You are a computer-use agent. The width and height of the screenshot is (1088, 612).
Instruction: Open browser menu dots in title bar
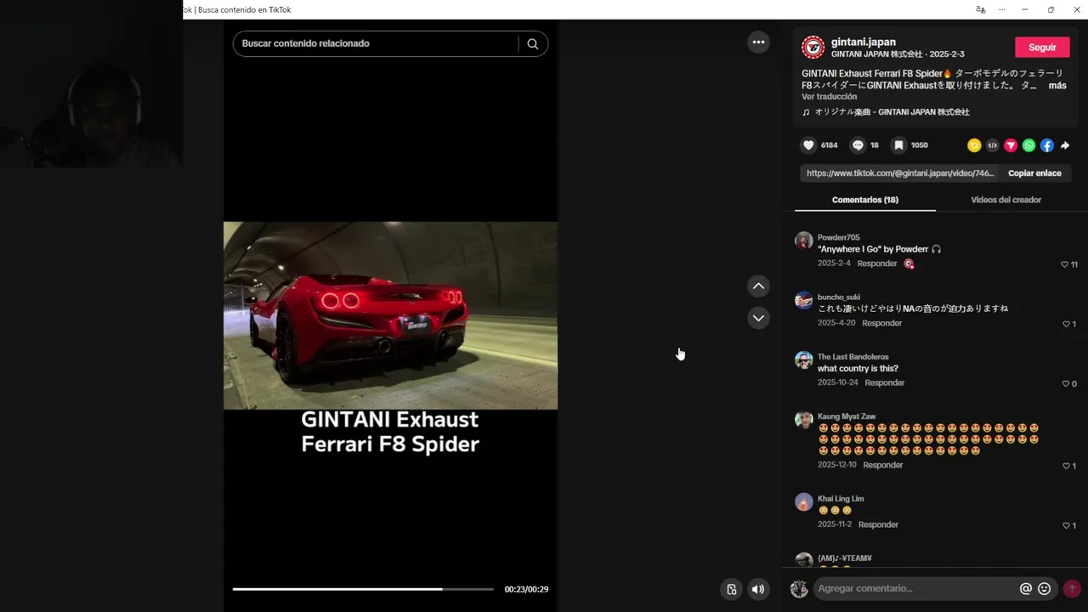[1002, 9]
